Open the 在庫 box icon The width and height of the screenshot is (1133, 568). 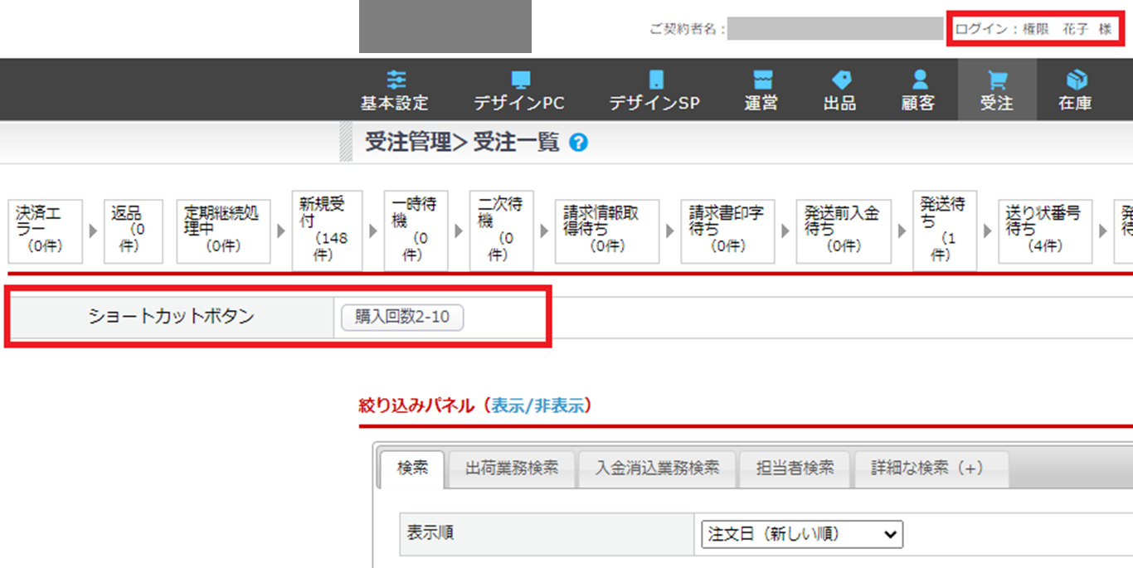[x=1076, y=80]
